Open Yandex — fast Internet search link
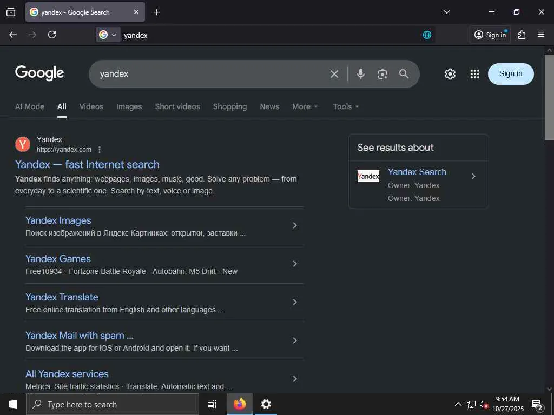 pyautogui.click(x=87, y=164)
